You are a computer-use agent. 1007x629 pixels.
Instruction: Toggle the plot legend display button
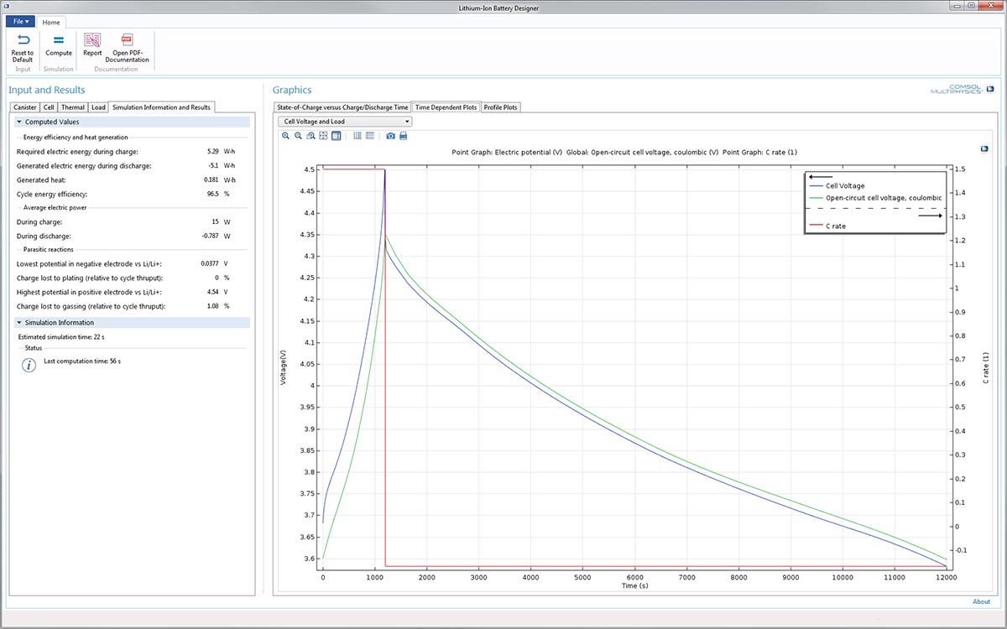click(x=336, y=136)
